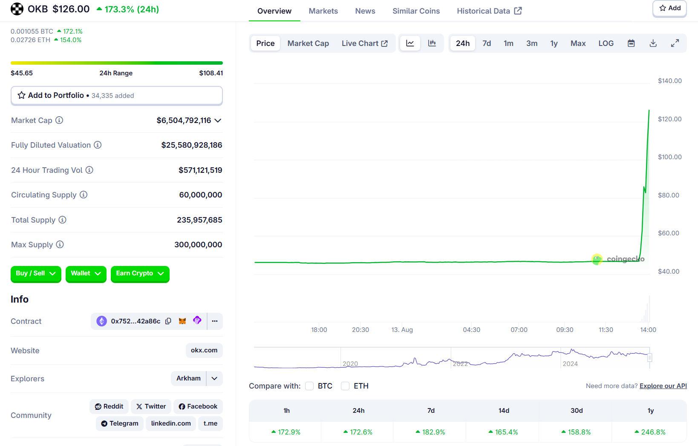Open more contract options ellipsis
The width and height of the screenshot is (698, 446).
pyautogui.click(x=215, y=321)
